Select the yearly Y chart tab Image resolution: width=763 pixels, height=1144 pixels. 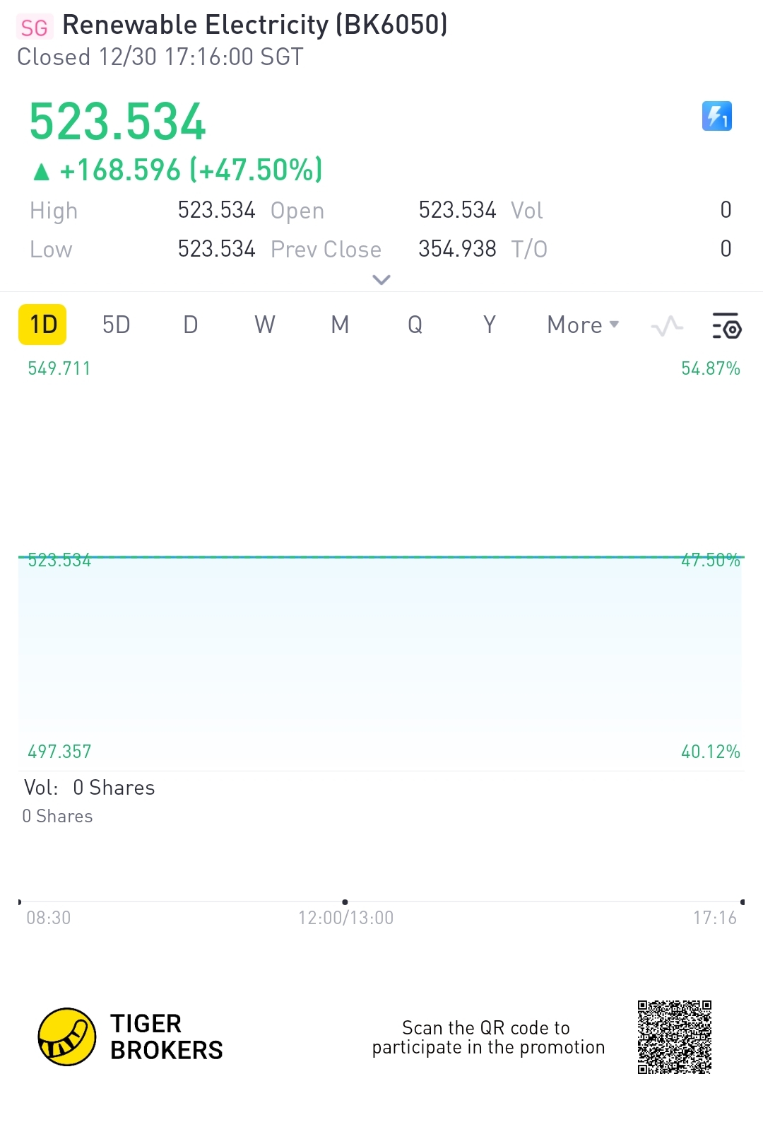point(489,325)
